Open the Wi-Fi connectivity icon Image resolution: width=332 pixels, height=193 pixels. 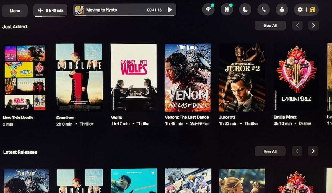tap(208, 10)
